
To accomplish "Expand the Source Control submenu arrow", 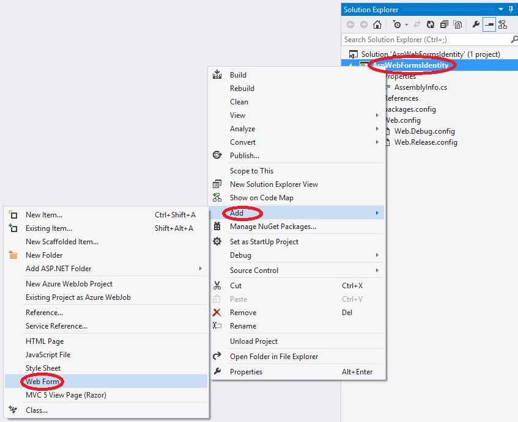I will click(377, 270).
